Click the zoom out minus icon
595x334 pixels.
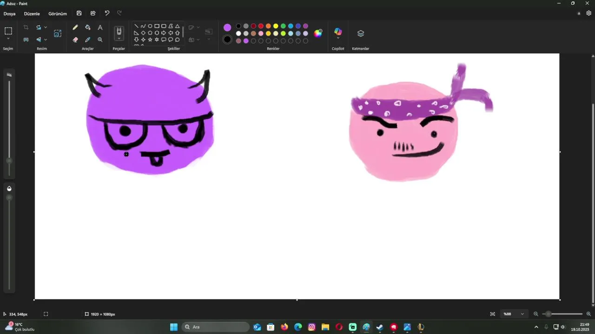536,314
